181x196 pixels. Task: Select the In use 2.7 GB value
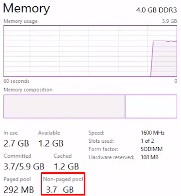pos(16,143)
